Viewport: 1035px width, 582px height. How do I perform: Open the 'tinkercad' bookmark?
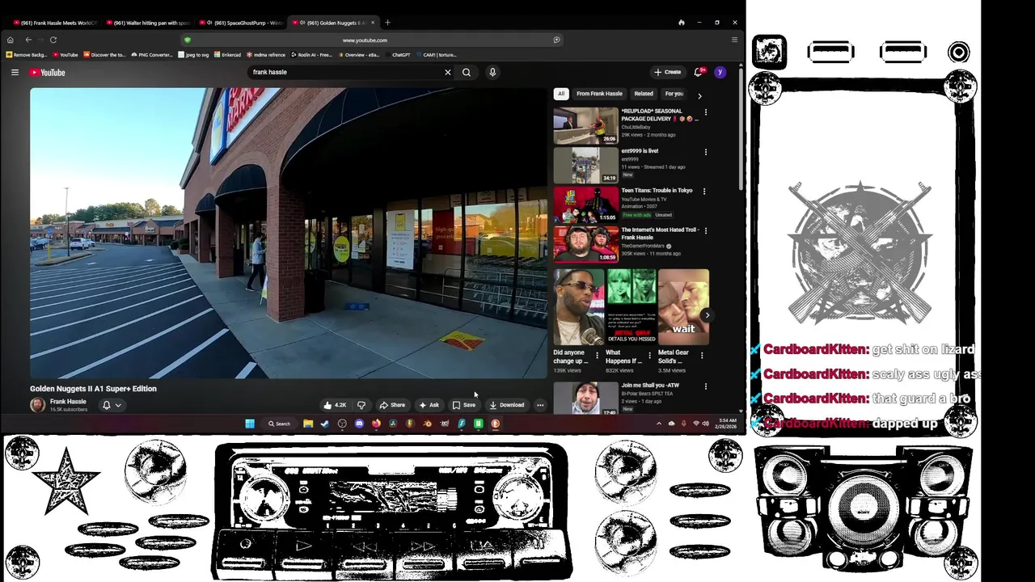point(227,55)
